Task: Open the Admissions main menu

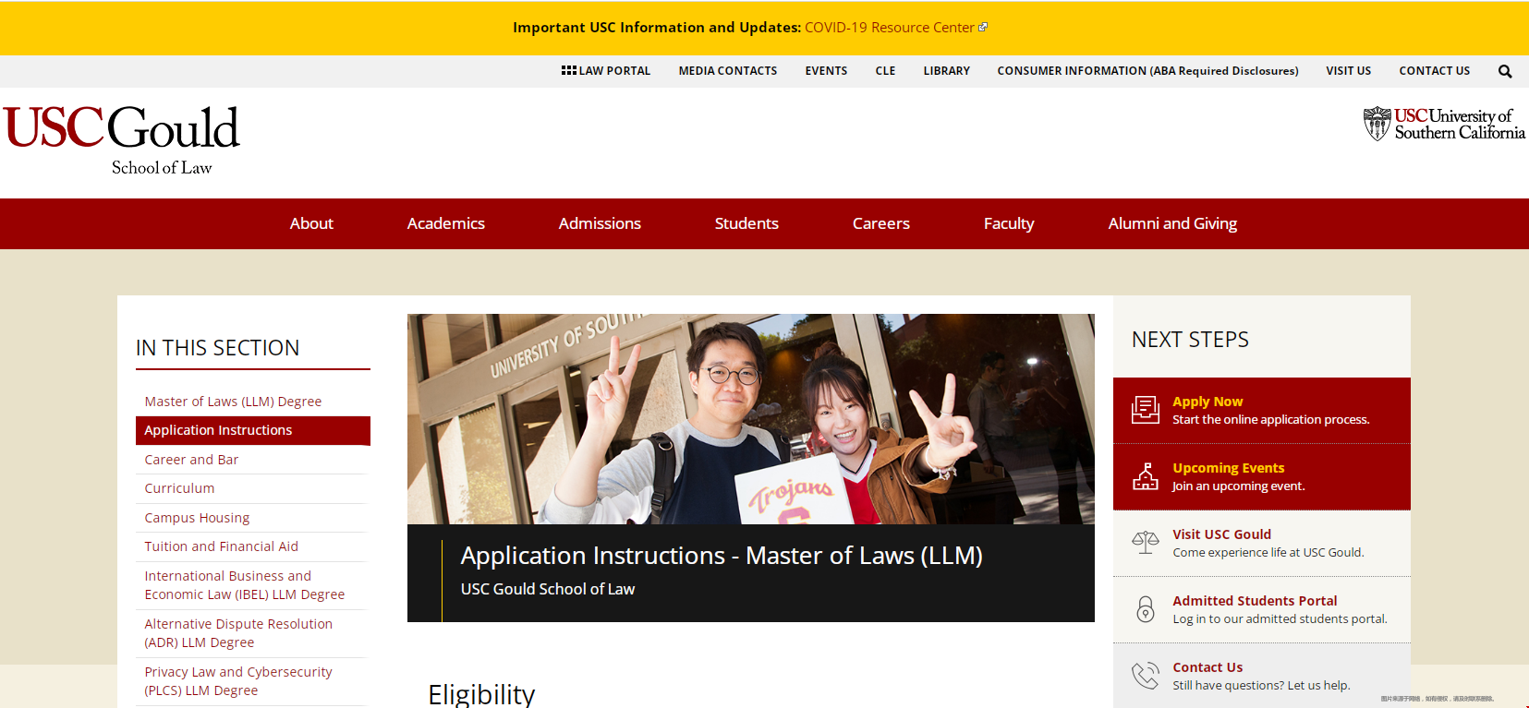Action: (600, 223)
